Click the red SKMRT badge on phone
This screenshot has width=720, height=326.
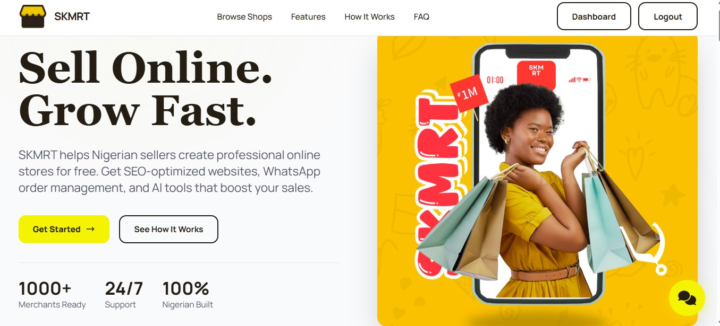coord(536,74)
